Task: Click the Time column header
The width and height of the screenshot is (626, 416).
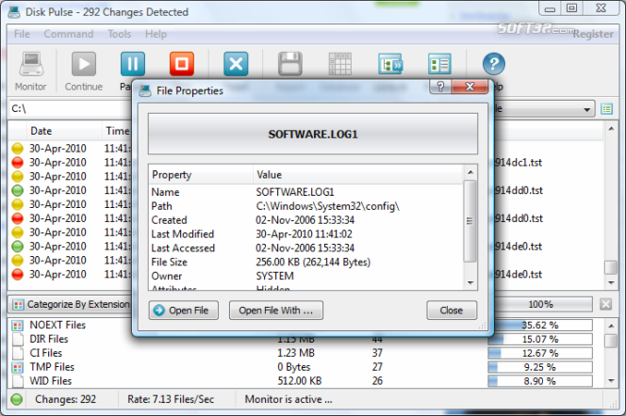Action: point(117,131)
